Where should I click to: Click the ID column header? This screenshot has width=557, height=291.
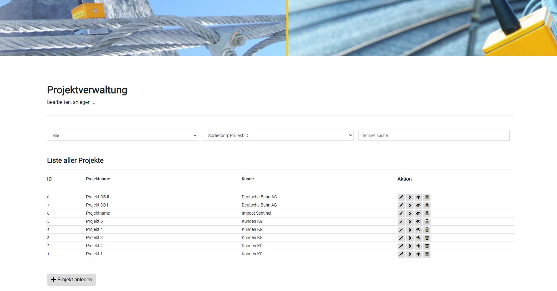(x=49, y=179)
